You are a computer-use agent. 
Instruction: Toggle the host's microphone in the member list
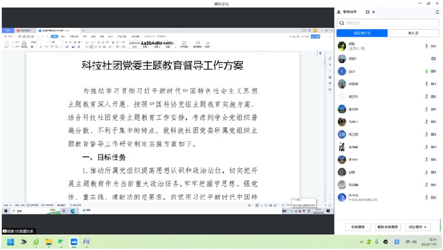pos(427,46)
